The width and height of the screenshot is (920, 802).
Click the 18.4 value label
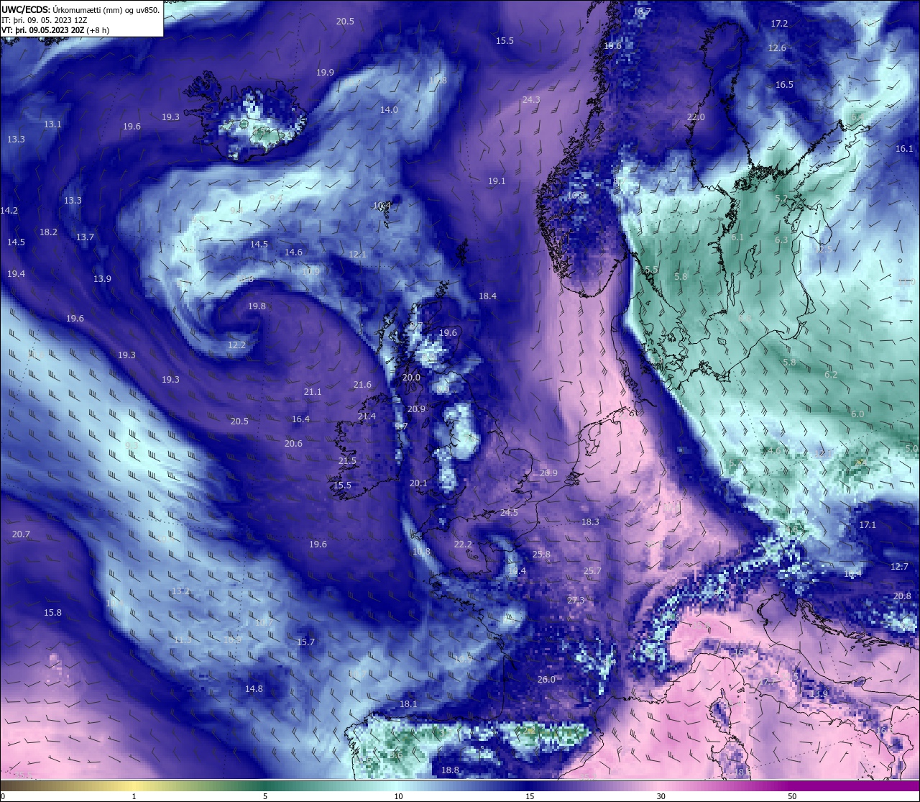pyautogui.click(x=487, y=296)
